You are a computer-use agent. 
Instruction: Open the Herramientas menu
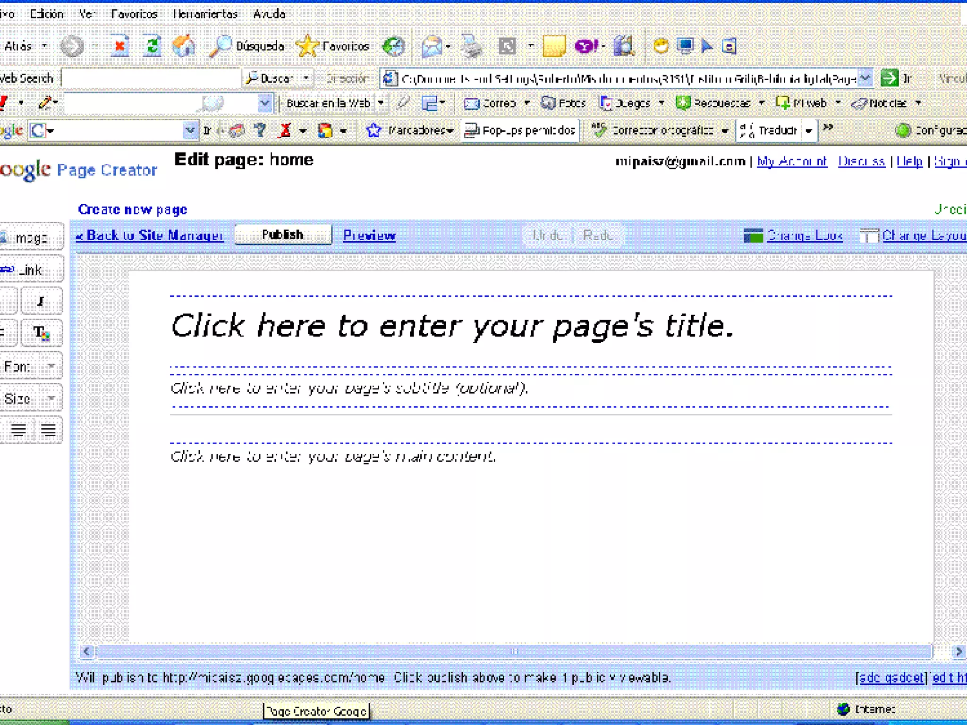pos(205,14)
